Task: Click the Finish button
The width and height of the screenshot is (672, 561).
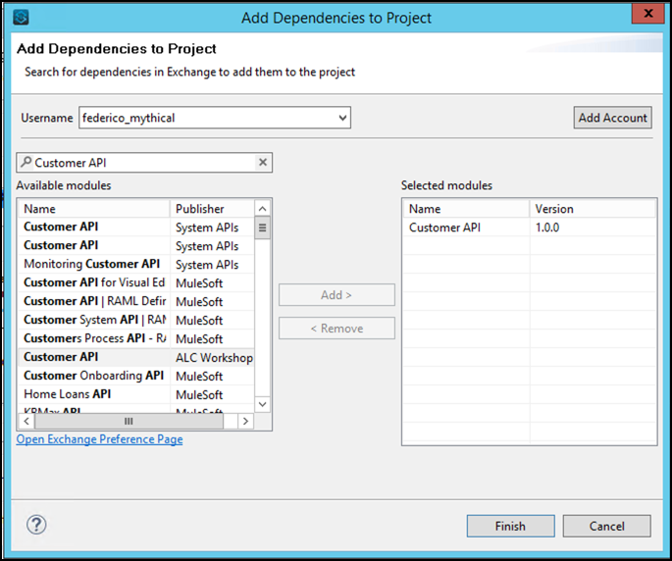Action: [510, 526]
